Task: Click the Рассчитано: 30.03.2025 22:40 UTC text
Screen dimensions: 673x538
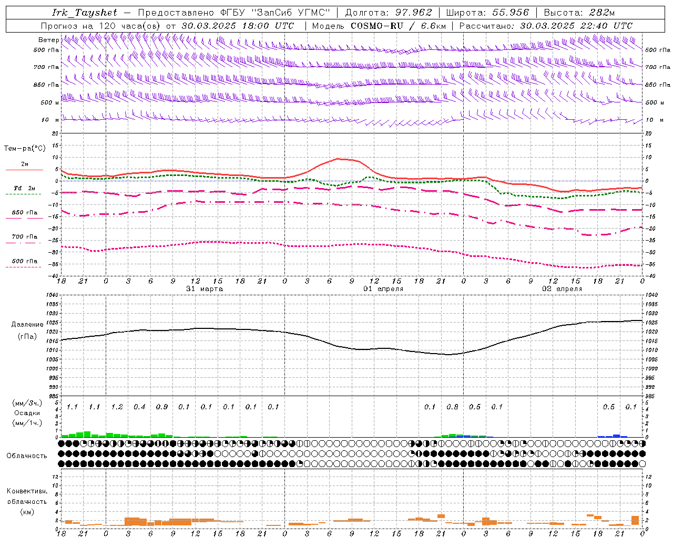Action: coord(546,26)
